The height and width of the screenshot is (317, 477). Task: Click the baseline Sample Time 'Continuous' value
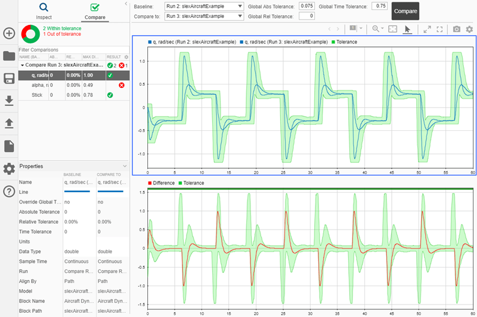(x=76, y=262)
